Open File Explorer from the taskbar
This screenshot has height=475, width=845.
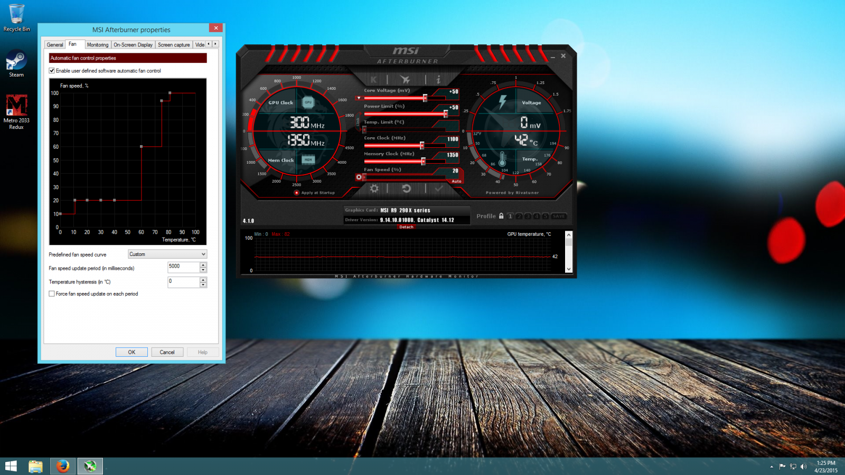click(x=35, y=466)
